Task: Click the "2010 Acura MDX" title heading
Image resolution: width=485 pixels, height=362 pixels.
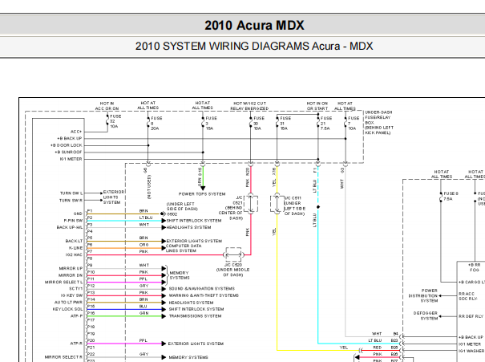Action: 254,25
